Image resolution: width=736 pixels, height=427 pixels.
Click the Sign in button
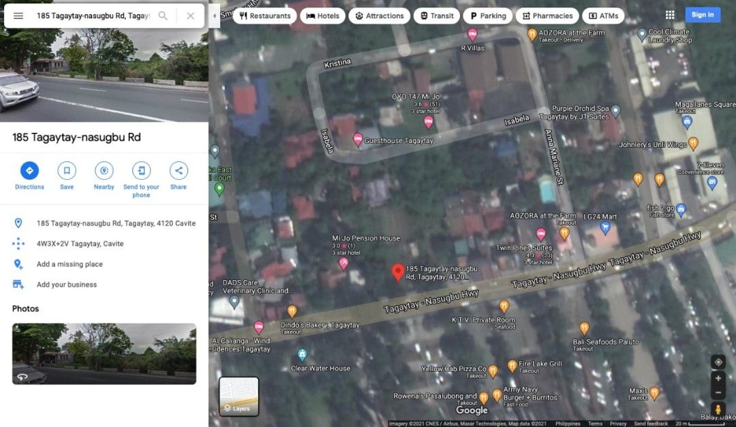pyautogui.click(x=702, y=14)
